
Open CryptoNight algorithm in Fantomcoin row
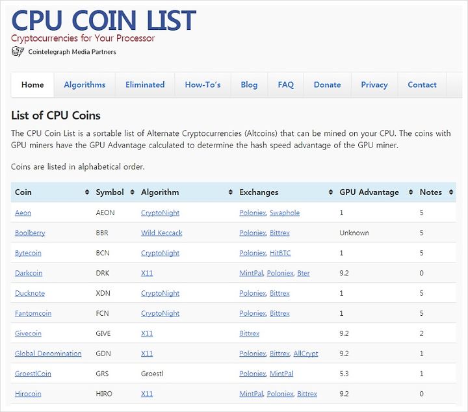coord(161,314)
